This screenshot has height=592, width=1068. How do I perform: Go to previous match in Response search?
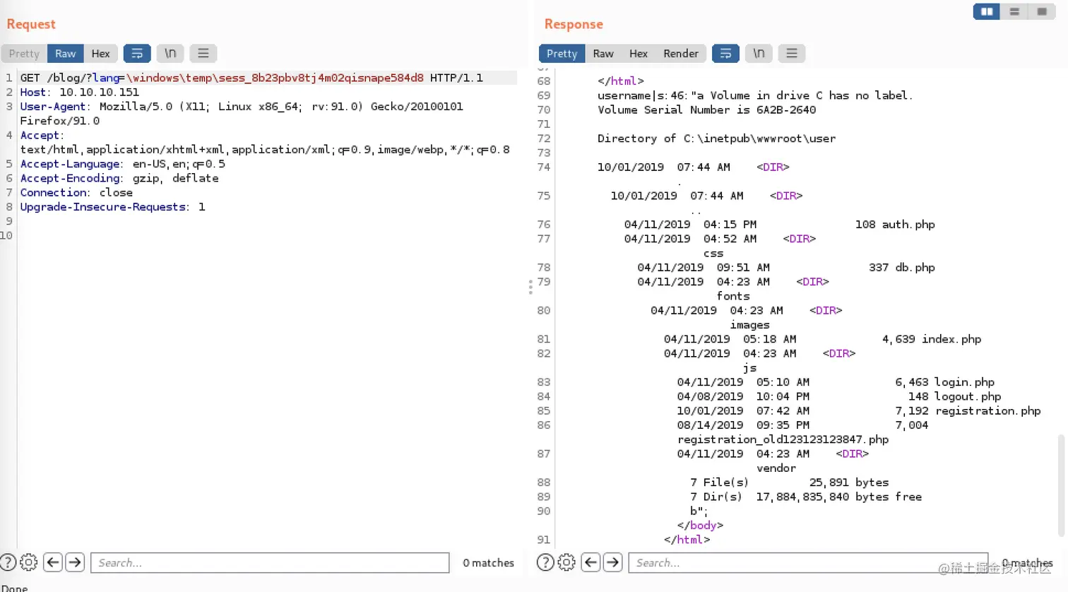591,562
